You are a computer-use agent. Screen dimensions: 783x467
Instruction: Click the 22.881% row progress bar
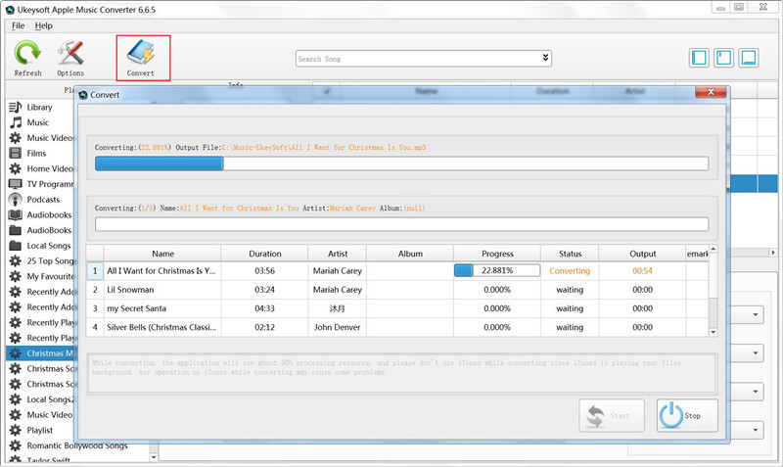coord(497,271)
